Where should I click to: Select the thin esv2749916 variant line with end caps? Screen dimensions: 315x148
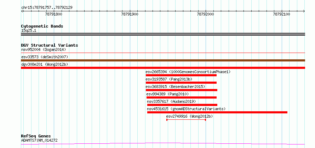[x=186, y=120]
